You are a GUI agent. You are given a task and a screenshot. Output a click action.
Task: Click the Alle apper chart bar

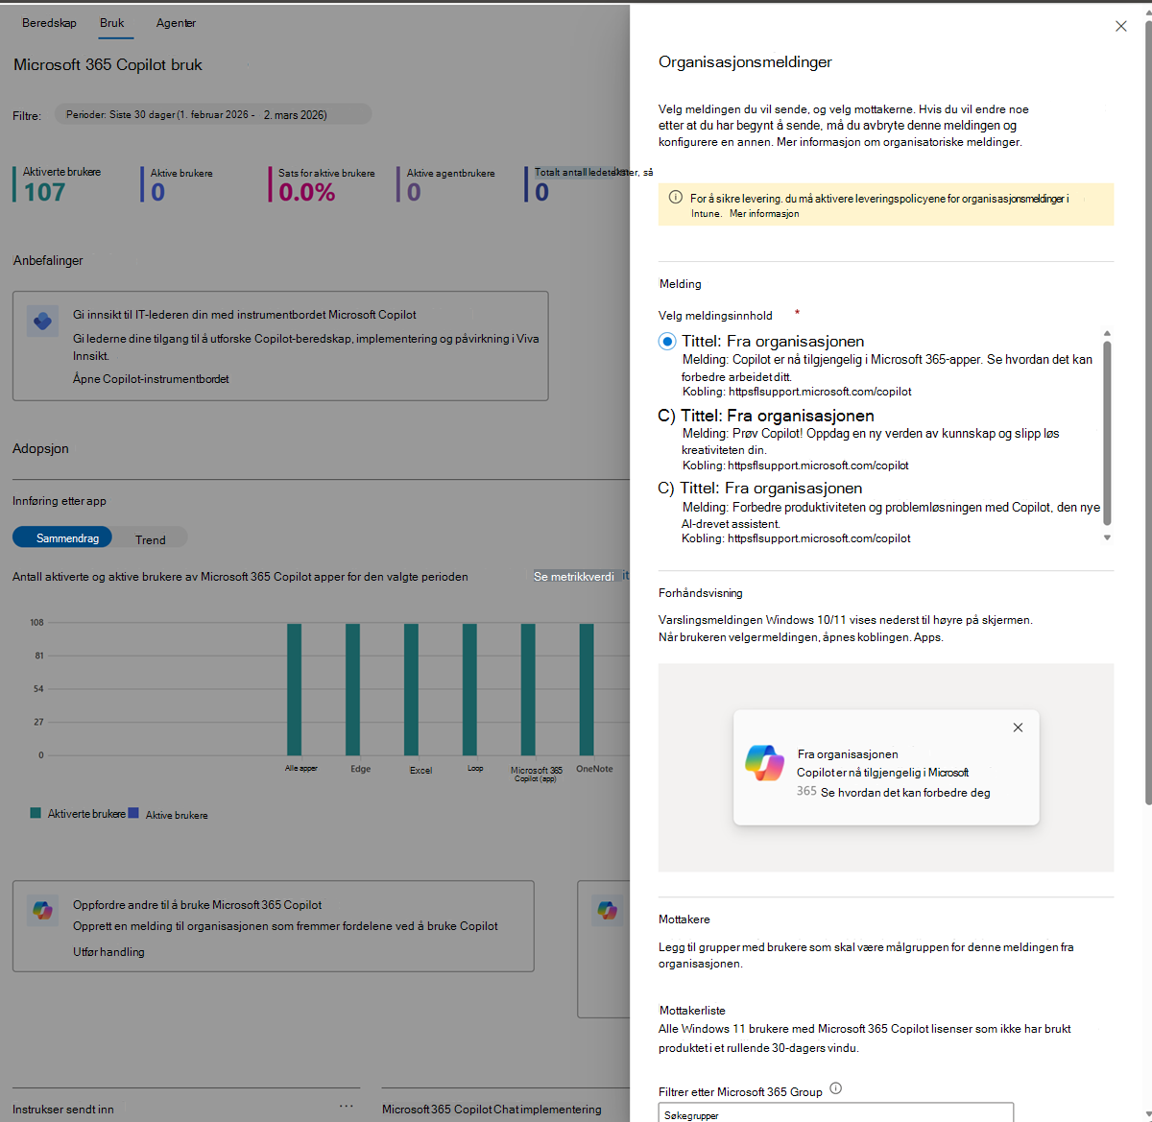tap(294, 689)
